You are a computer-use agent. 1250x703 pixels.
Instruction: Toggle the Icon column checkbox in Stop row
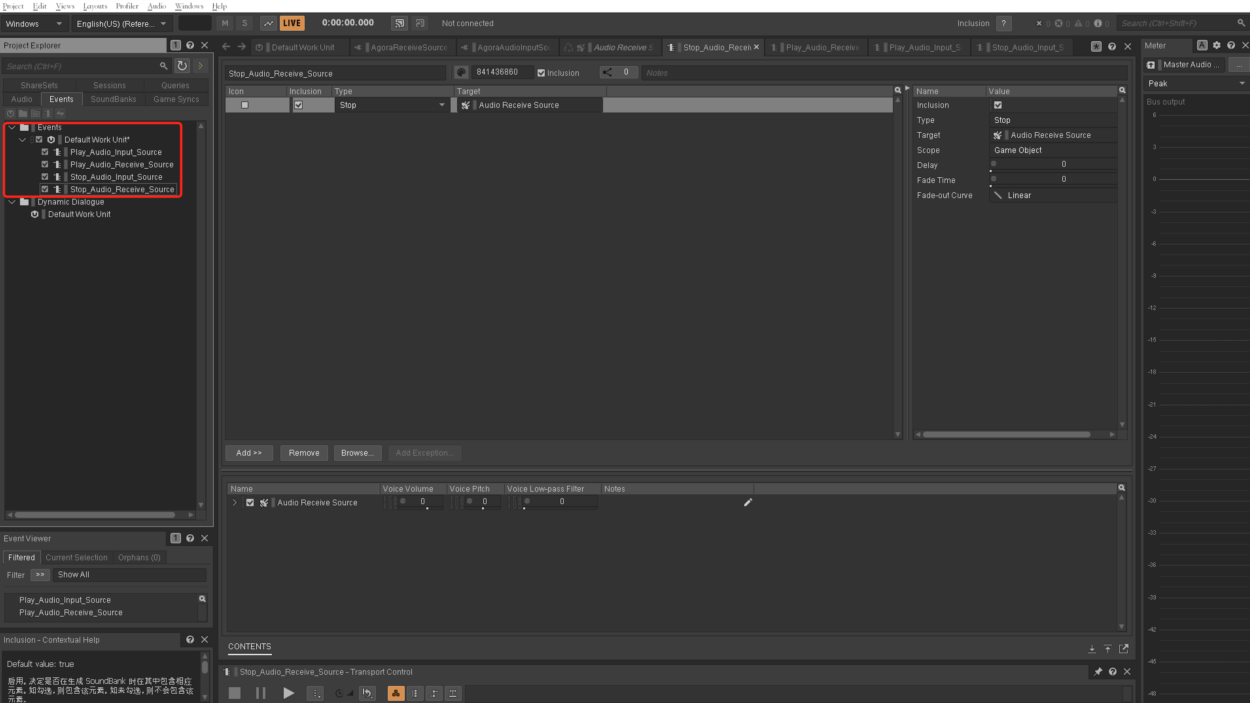[x=245, y=105]
